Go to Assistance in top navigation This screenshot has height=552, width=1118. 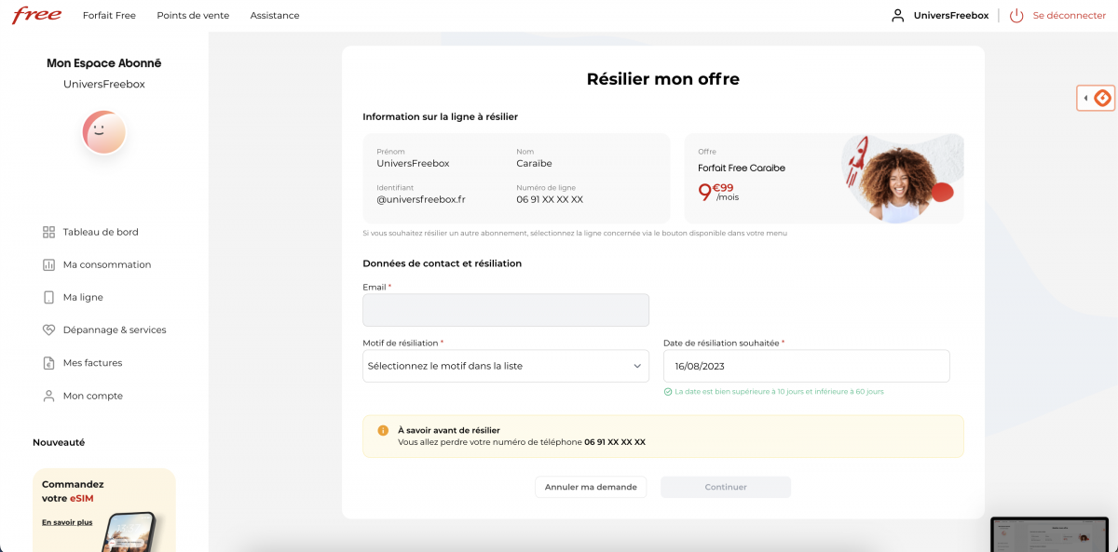(x=275, y=16)
